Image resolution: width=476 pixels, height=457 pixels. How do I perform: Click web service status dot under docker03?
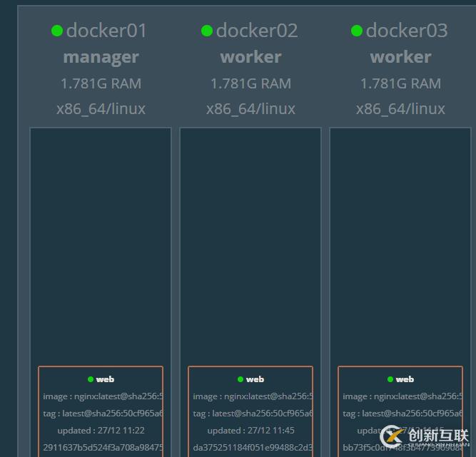click(x=390, y=379)
